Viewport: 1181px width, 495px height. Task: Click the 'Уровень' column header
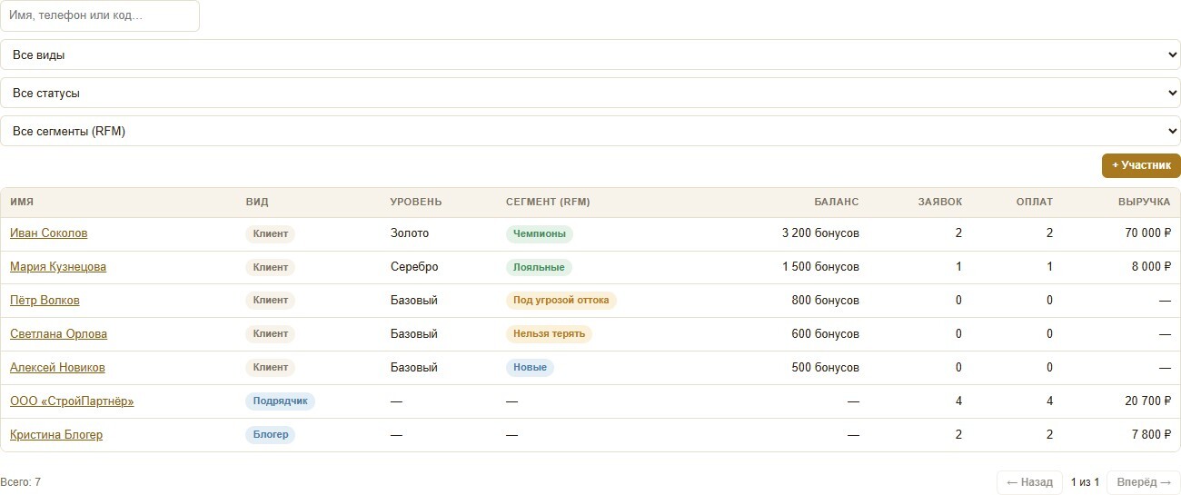pos(416,202)
